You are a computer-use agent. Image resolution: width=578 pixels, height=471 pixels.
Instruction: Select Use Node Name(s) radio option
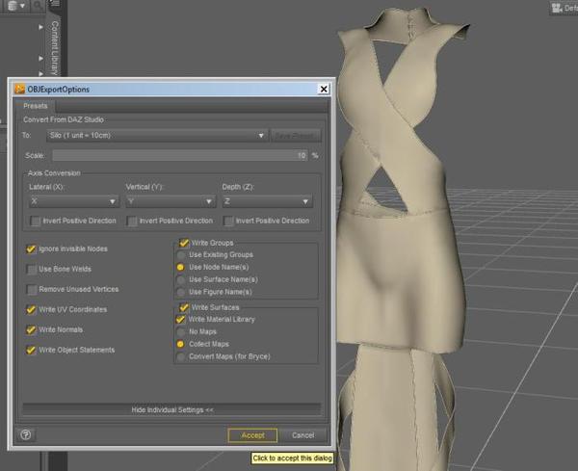click(x=181, y=267)
